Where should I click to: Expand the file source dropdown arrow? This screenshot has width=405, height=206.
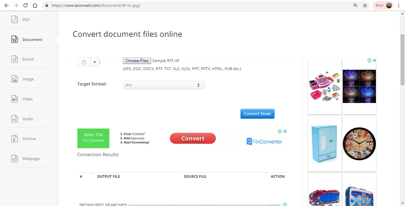click(x=95, y=62)
